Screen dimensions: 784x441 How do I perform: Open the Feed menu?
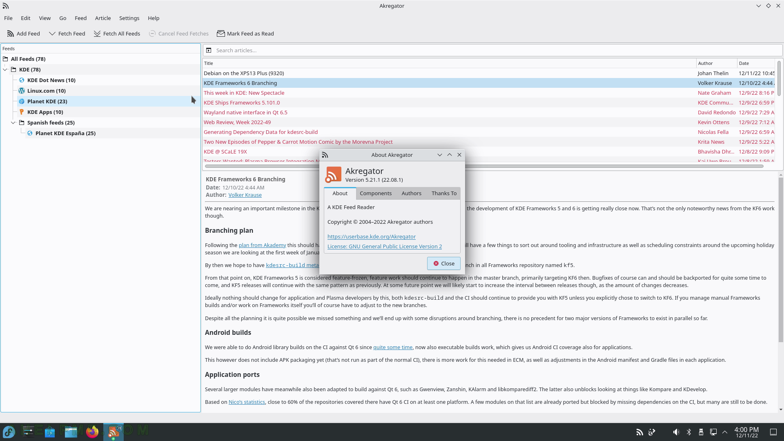[x=80, y=18]
